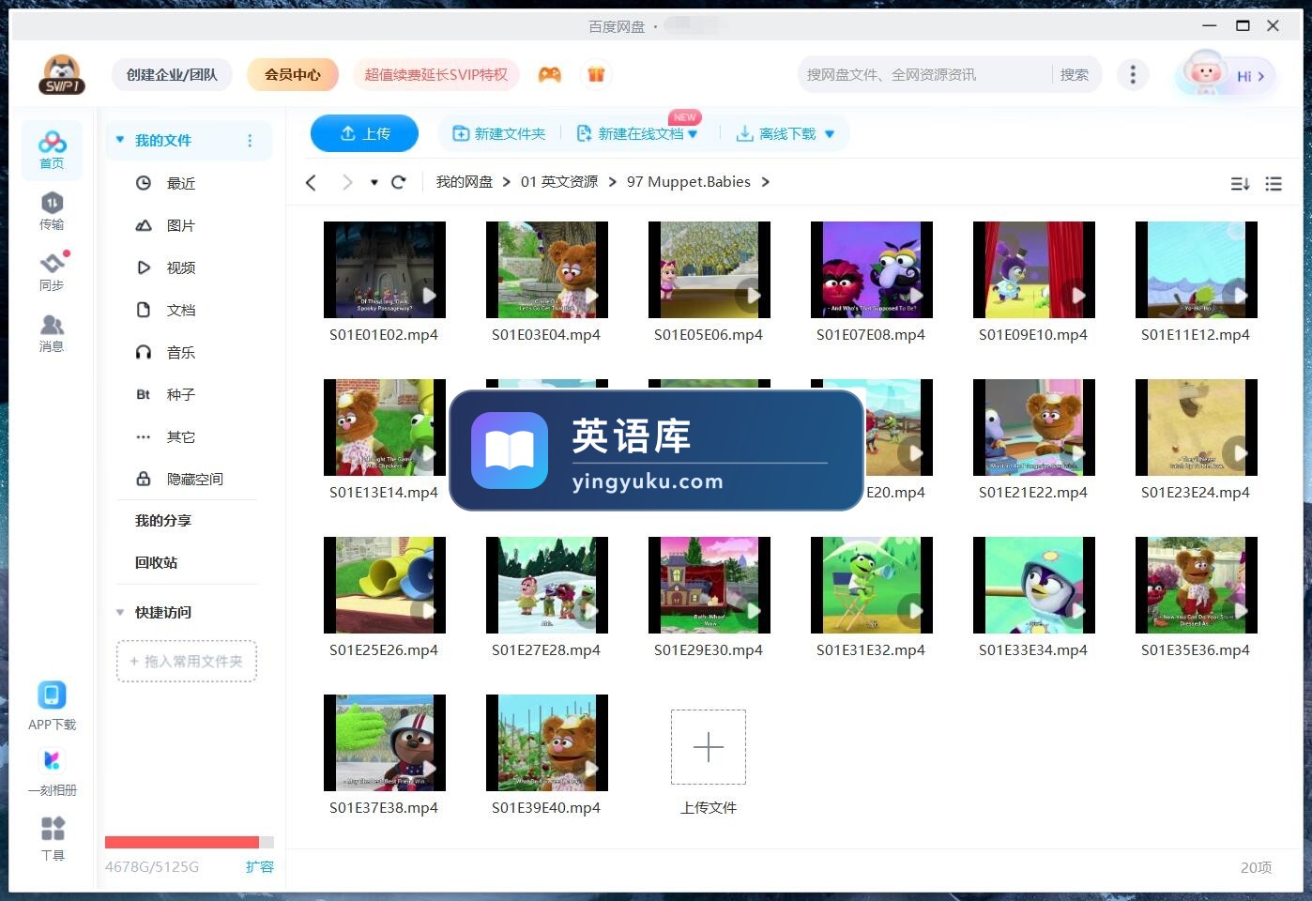
Task: Open the 首页 home icon in sidebar
Action: (52, 150)
